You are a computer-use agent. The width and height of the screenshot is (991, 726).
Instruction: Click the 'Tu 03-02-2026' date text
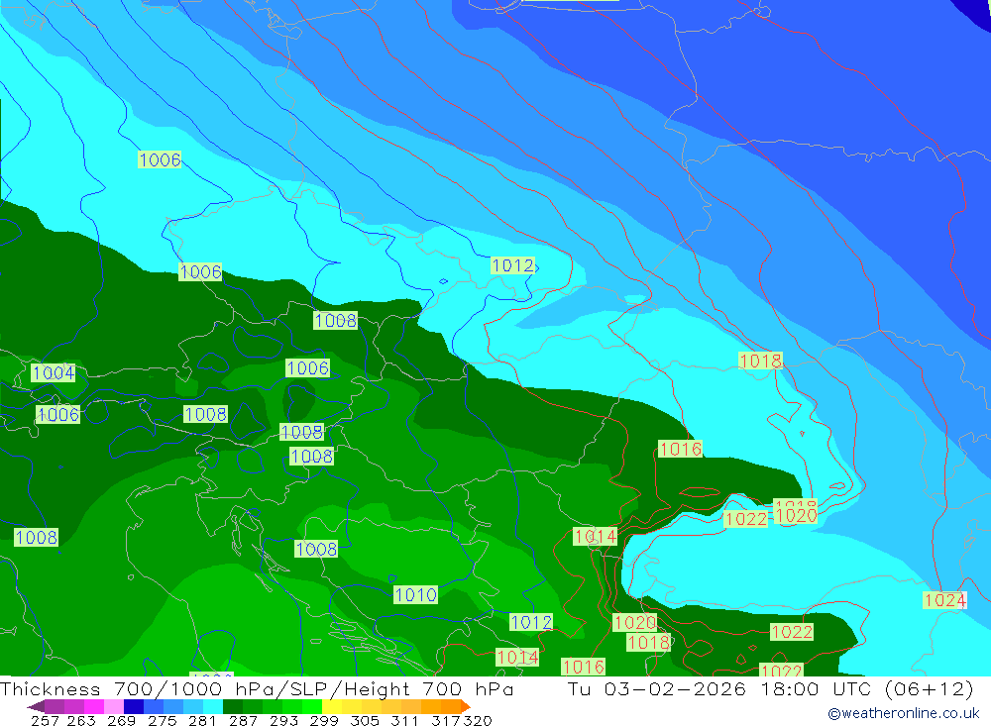click(657, 688)
